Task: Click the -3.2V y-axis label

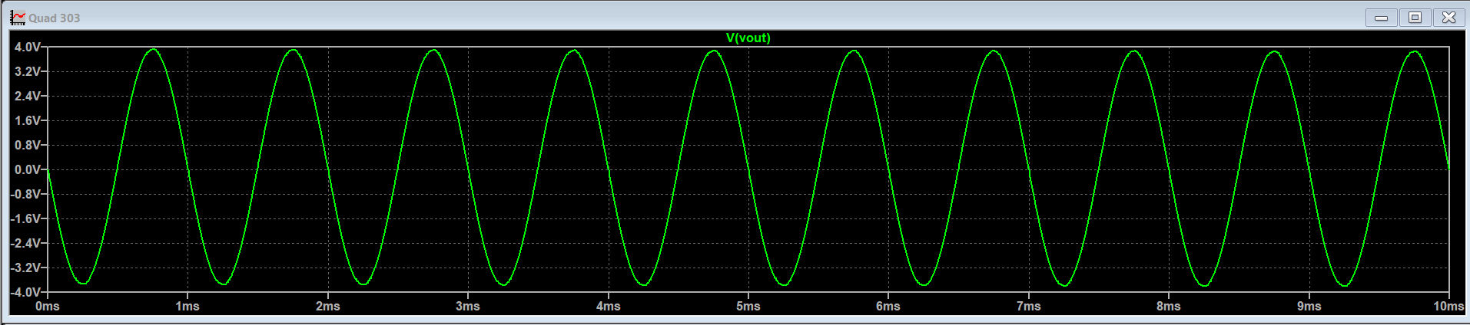Action: pos(25,268)
